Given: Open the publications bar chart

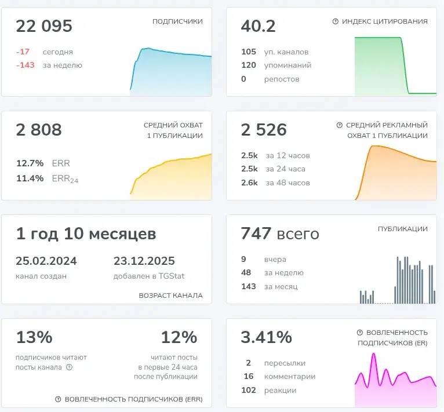Looking at the screenshot, I should coord(398,280).
